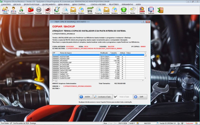Click the FpqSystem status bar label
Image resolution: width=200 pixels, height=125 pixels.
[x=189, y=123]
